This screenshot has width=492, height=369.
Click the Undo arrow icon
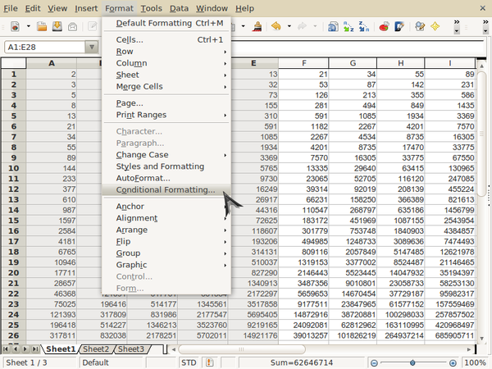point(276,27)
